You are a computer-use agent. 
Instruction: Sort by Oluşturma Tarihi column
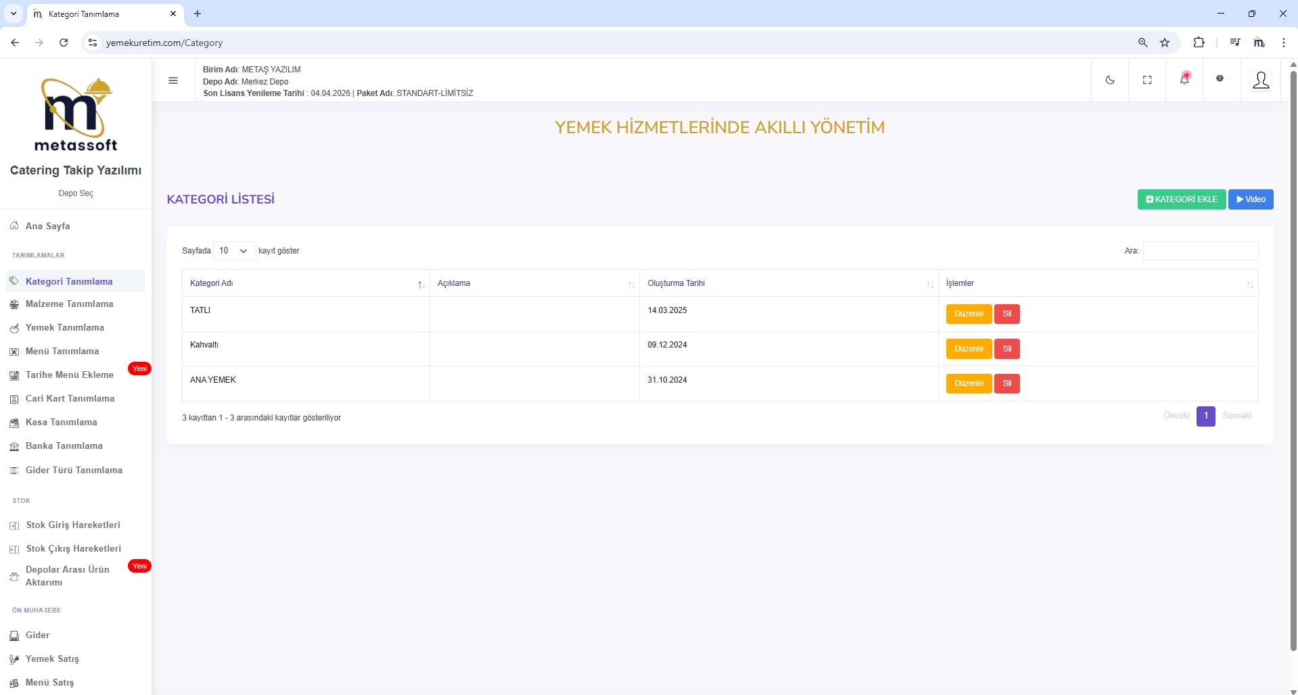(x=789, y=283)
